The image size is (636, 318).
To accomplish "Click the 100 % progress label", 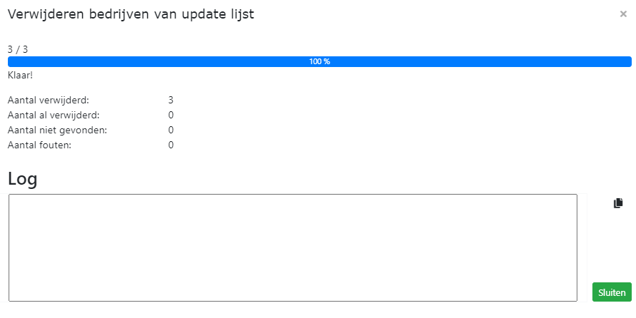I will 319,61.
